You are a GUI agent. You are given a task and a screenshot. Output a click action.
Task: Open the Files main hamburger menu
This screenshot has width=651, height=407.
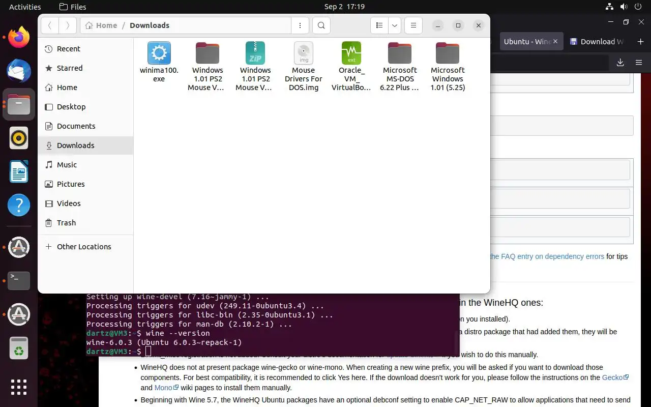pos(413,25)
